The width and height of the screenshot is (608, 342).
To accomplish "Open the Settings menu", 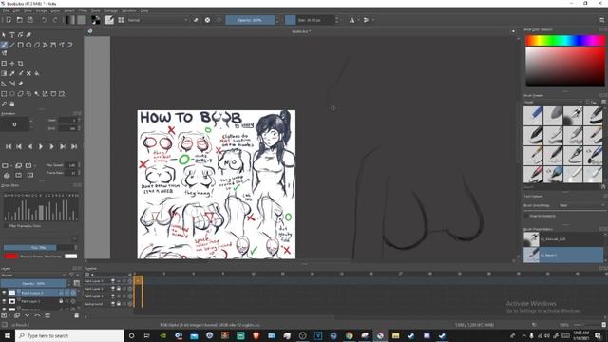I will [x=110, y=10].
